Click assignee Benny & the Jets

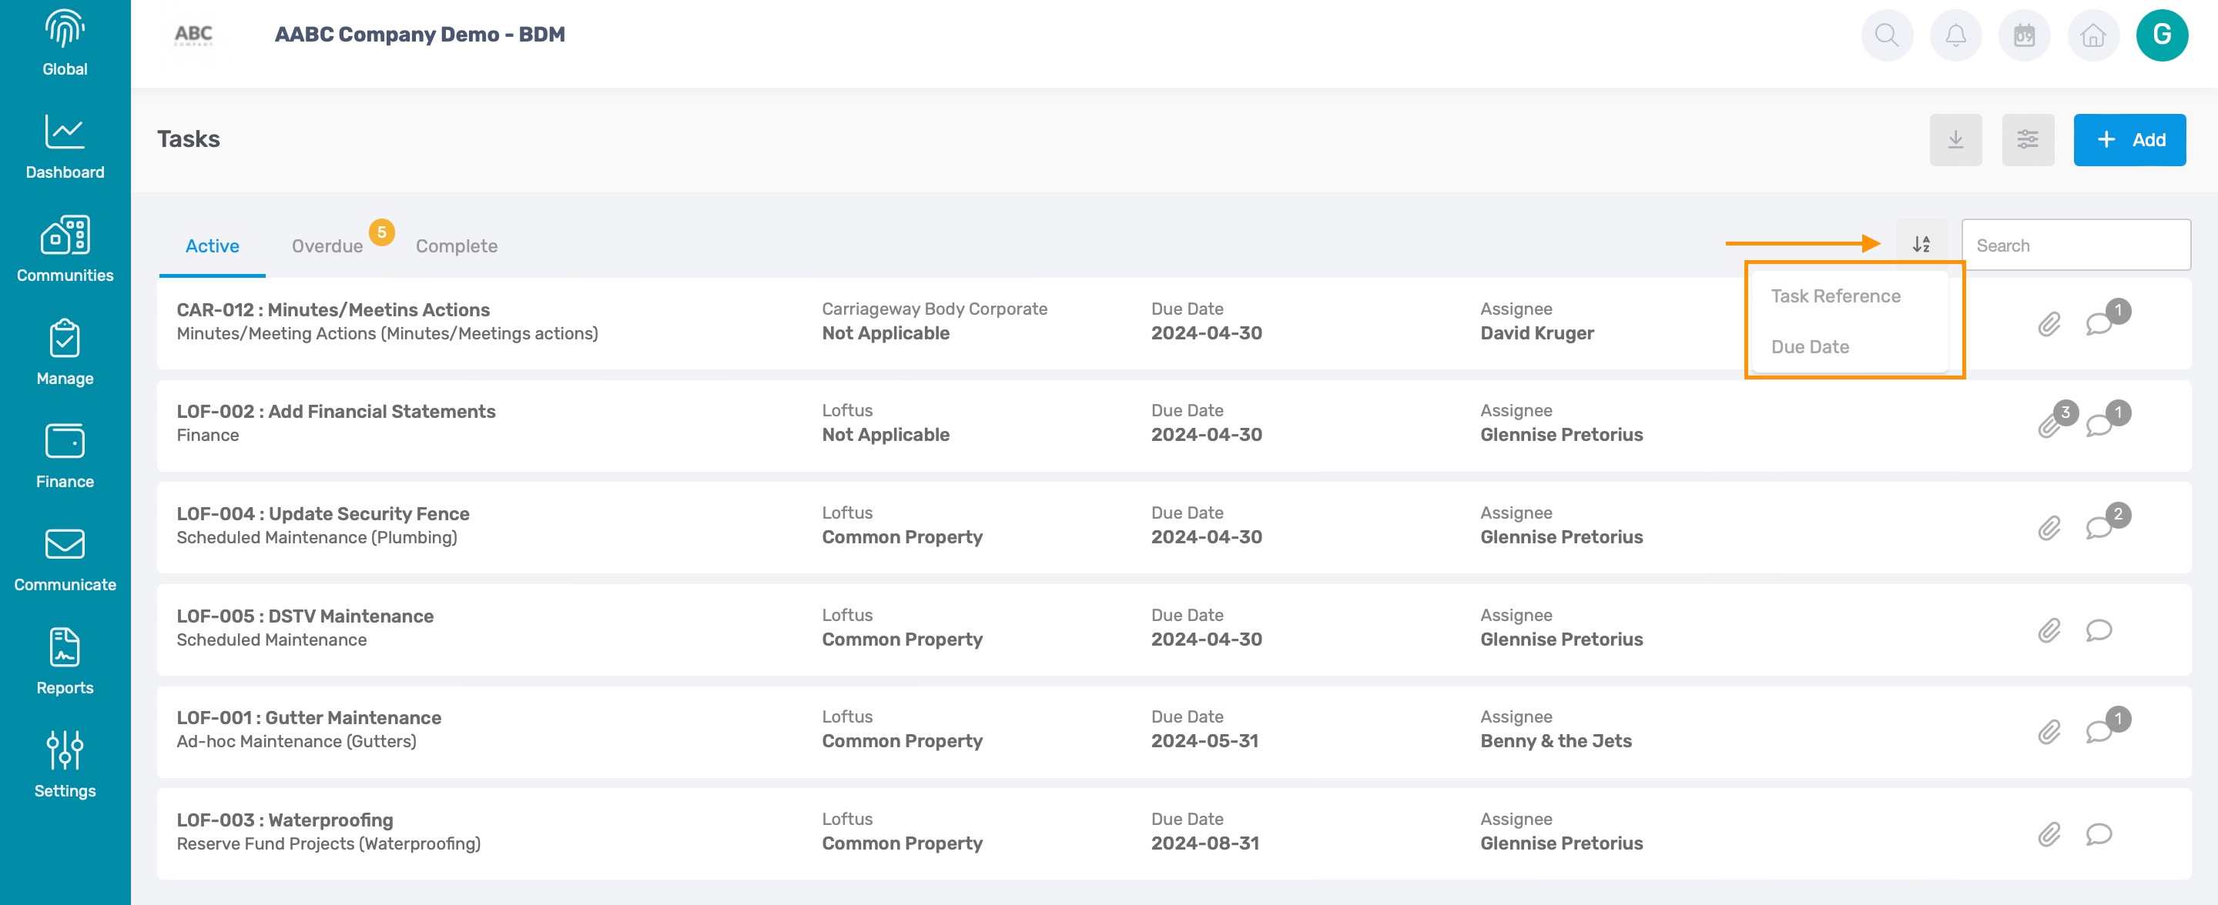tap(1556, 740)
